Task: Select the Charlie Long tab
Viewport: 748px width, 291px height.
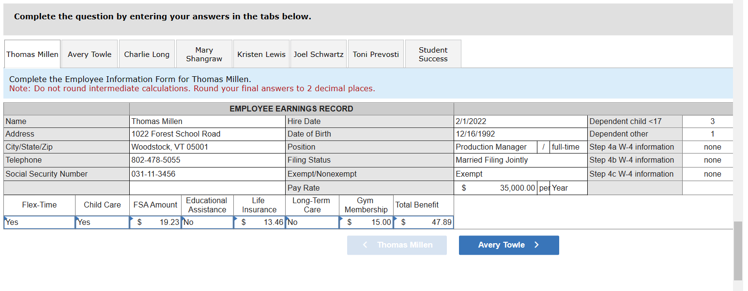Action: (x=147, y=54)
